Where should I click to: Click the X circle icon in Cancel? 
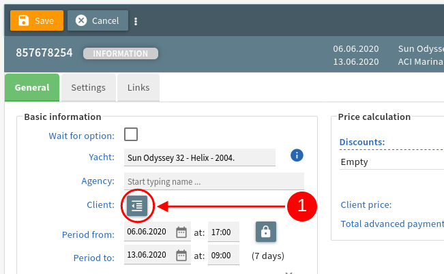point(81,20)
